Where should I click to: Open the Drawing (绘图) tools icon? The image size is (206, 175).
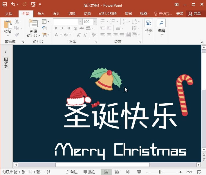pyautogui.click(x=149, y=24)
